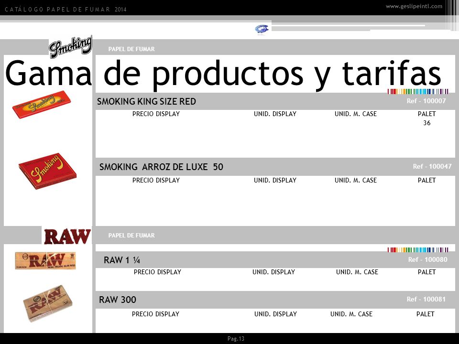459x344 pixels.
Task: Click 'UNID. M. CASE' under Smoking King Size Red
Action: coord(356,114)
